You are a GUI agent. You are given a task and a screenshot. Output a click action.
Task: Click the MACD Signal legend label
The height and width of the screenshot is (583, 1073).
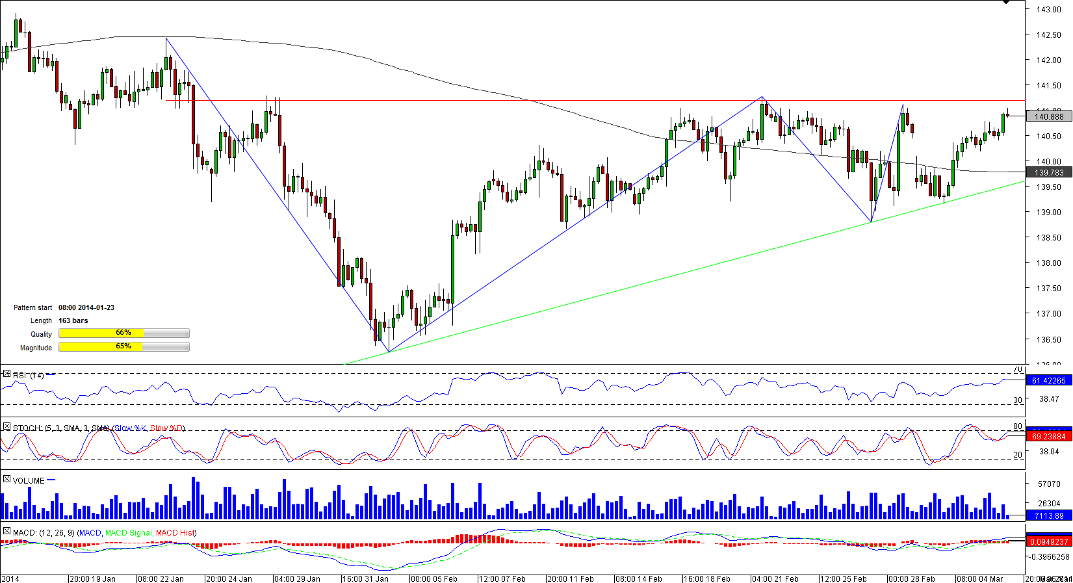(128, 533)
